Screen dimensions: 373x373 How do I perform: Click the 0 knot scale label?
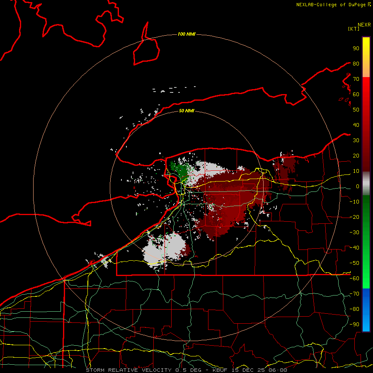coord(358,186)
